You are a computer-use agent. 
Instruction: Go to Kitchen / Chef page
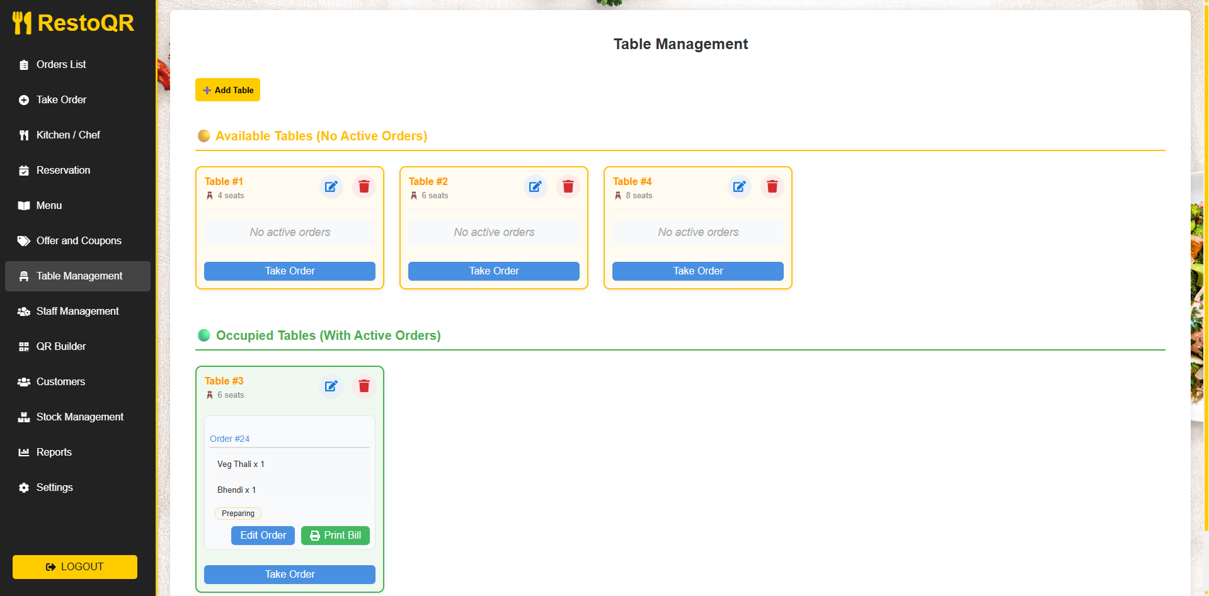coord(68,135)
